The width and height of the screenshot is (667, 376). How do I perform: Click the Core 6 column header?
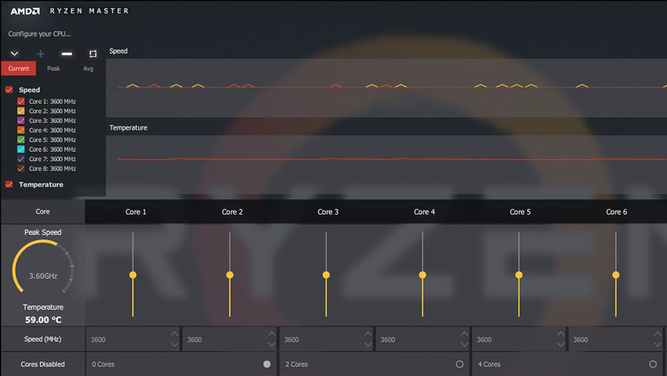point(616,212)
